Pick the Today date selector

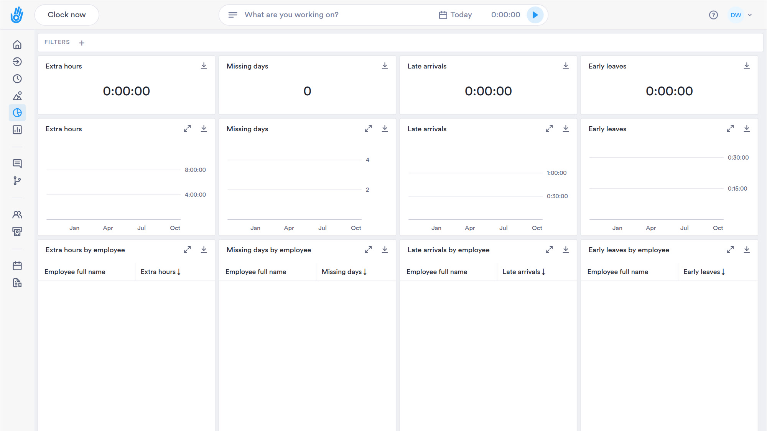(x=455, y=15)
